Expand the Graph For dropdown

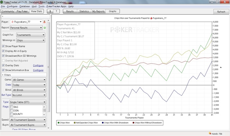coord(31,35)
